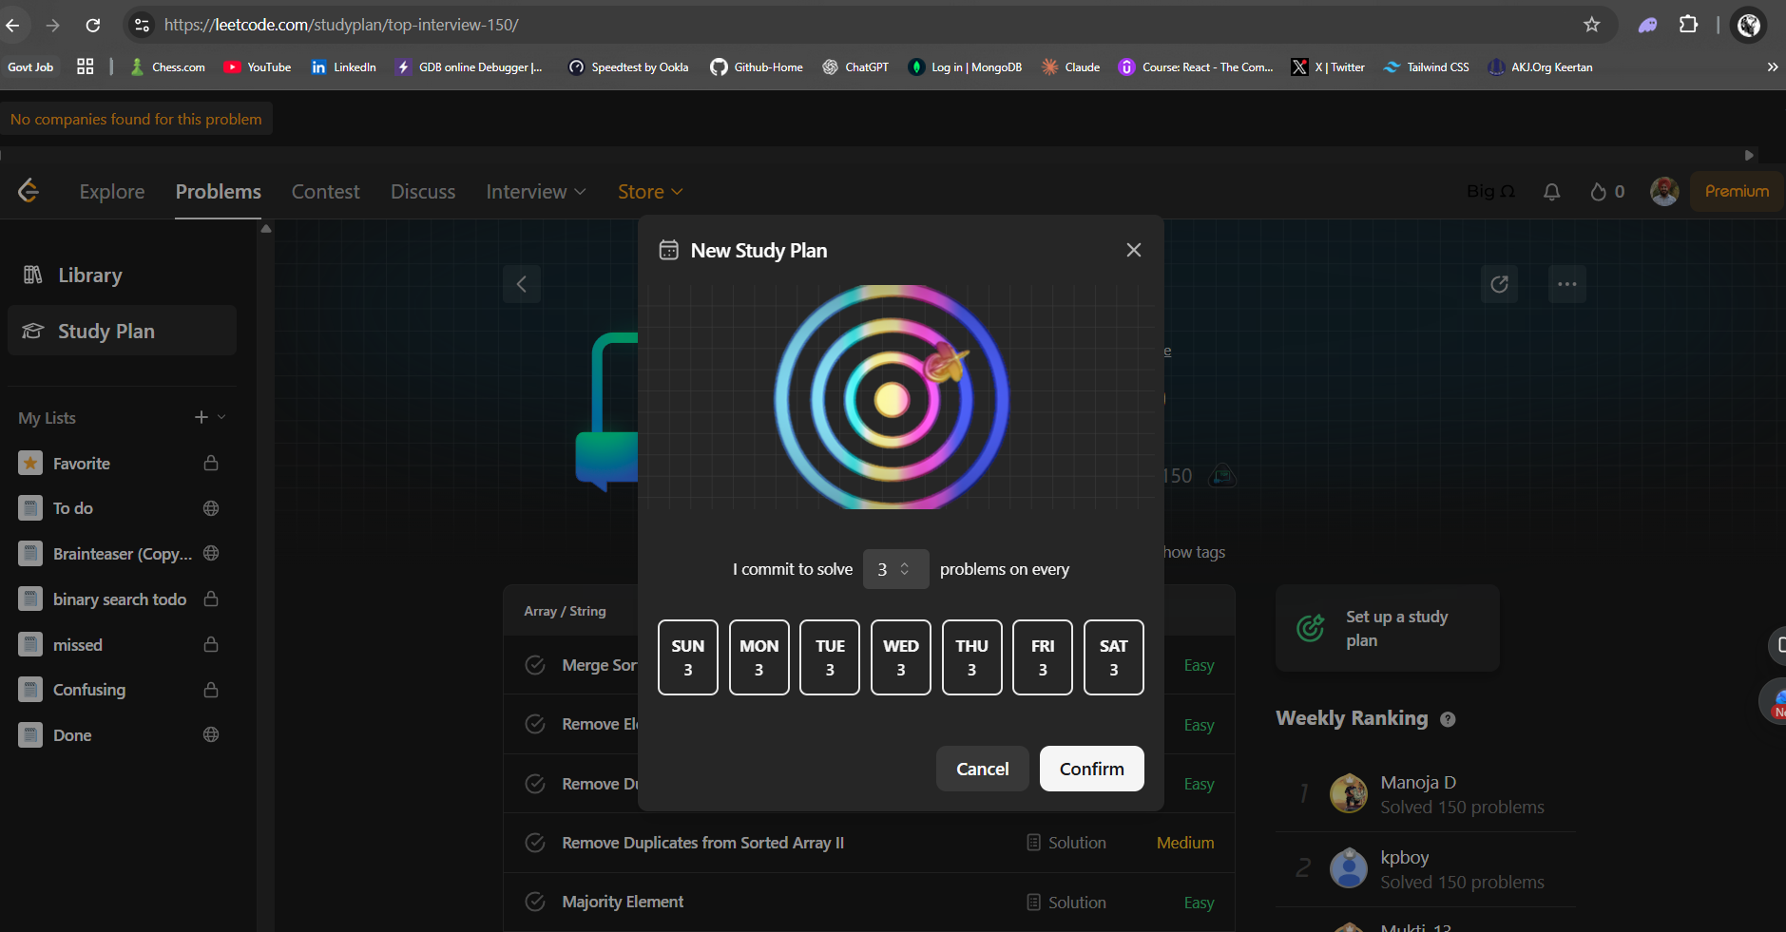Click the browser address bar URL
This screenshot has height=932, width=1786.
point(342,25)
